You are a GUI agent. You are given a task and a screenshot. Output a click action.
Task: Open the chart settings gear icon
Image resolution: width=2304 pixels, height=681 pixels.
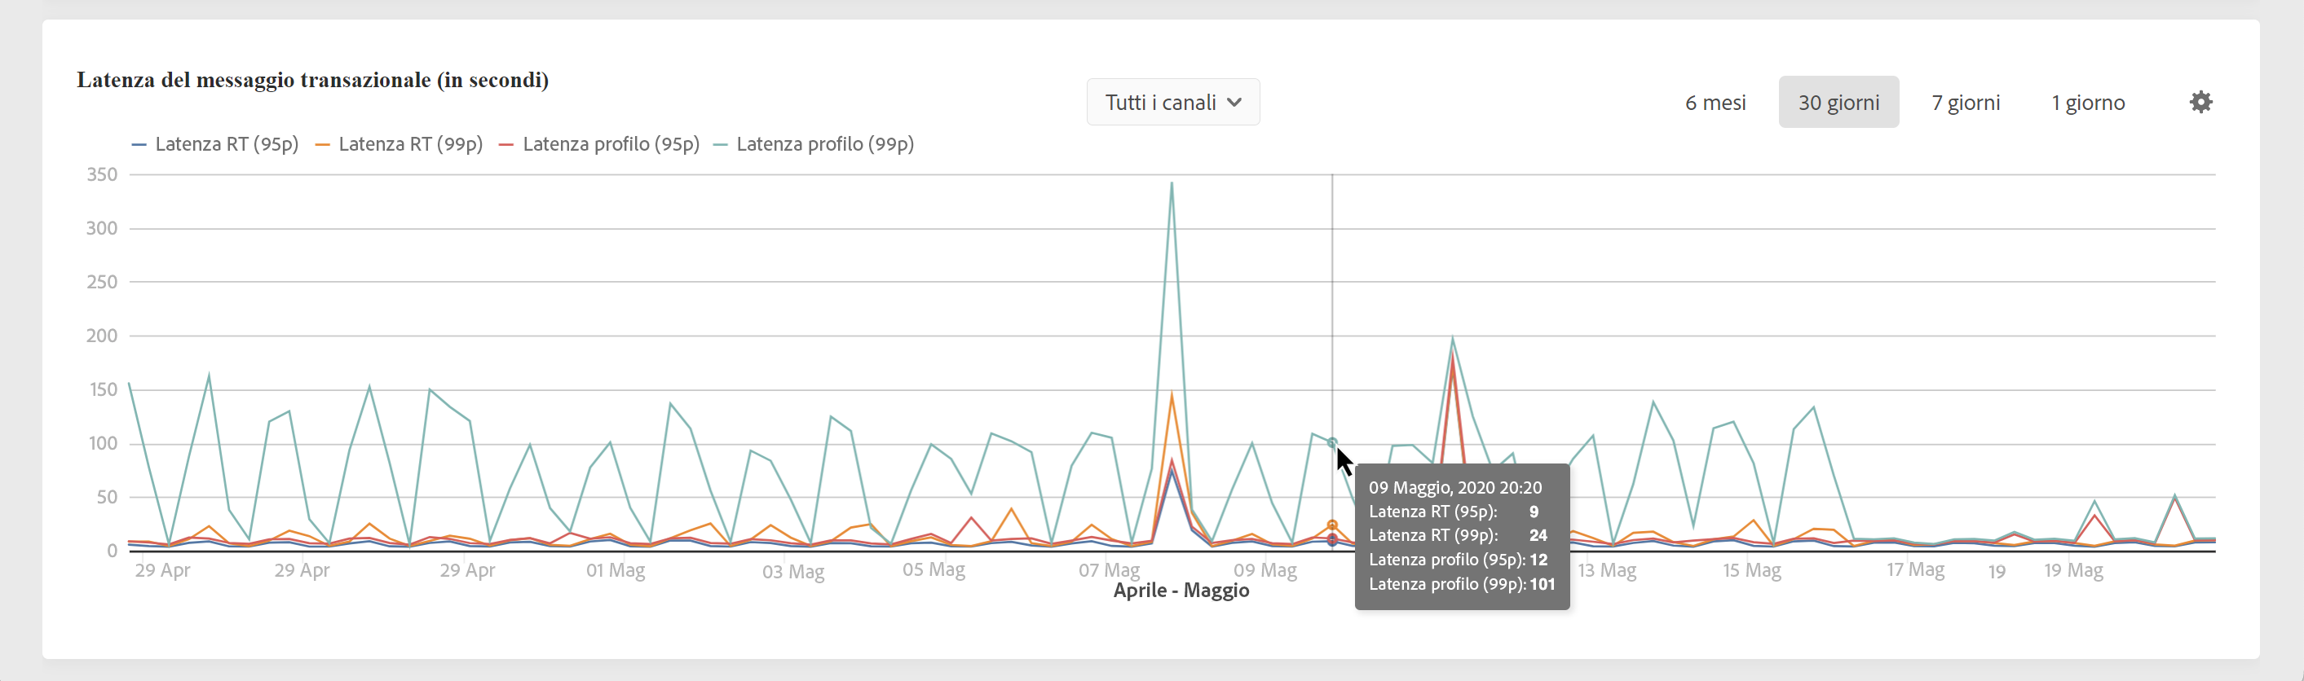[2200, 102]
